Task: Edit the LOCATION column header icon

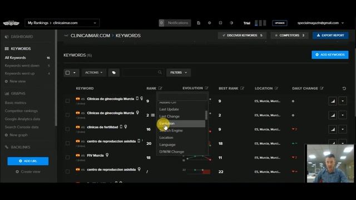Action: (276, 88)
